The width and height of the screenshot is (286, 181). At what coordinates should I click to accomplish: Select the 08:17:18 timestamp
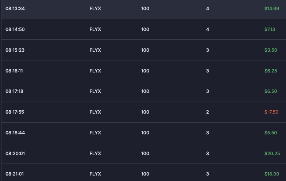point(14,91)
